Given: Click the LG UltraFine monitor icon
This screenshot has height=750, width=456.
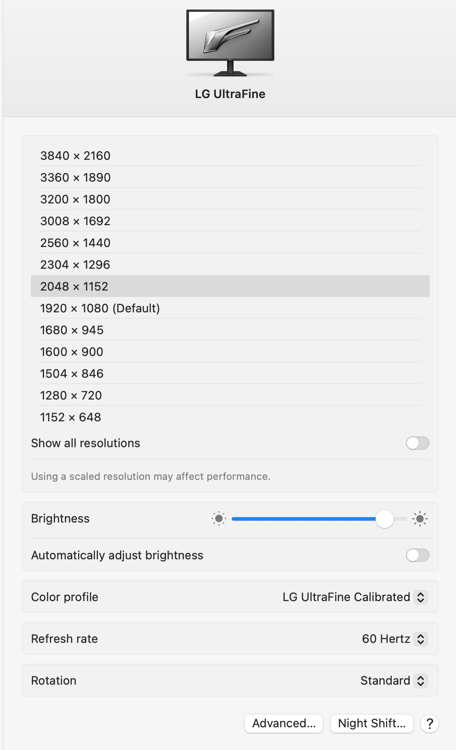Looking at the screenshot, I should pos(230,43).
